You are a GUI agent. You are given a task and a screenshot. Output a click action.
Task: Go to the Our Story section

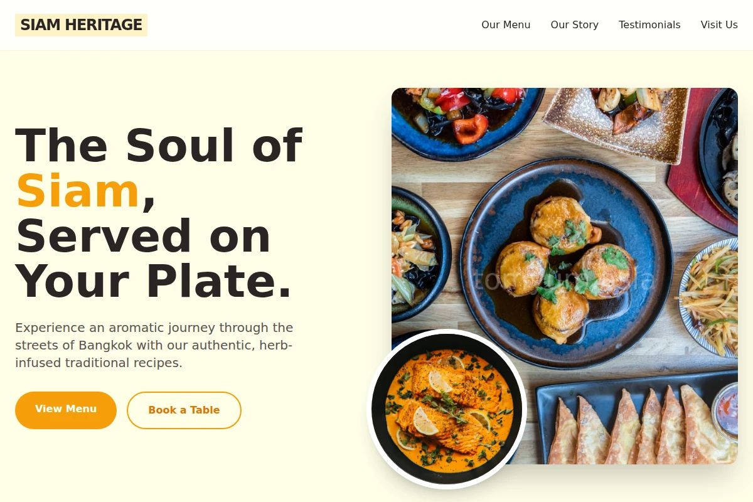point(575,25)
